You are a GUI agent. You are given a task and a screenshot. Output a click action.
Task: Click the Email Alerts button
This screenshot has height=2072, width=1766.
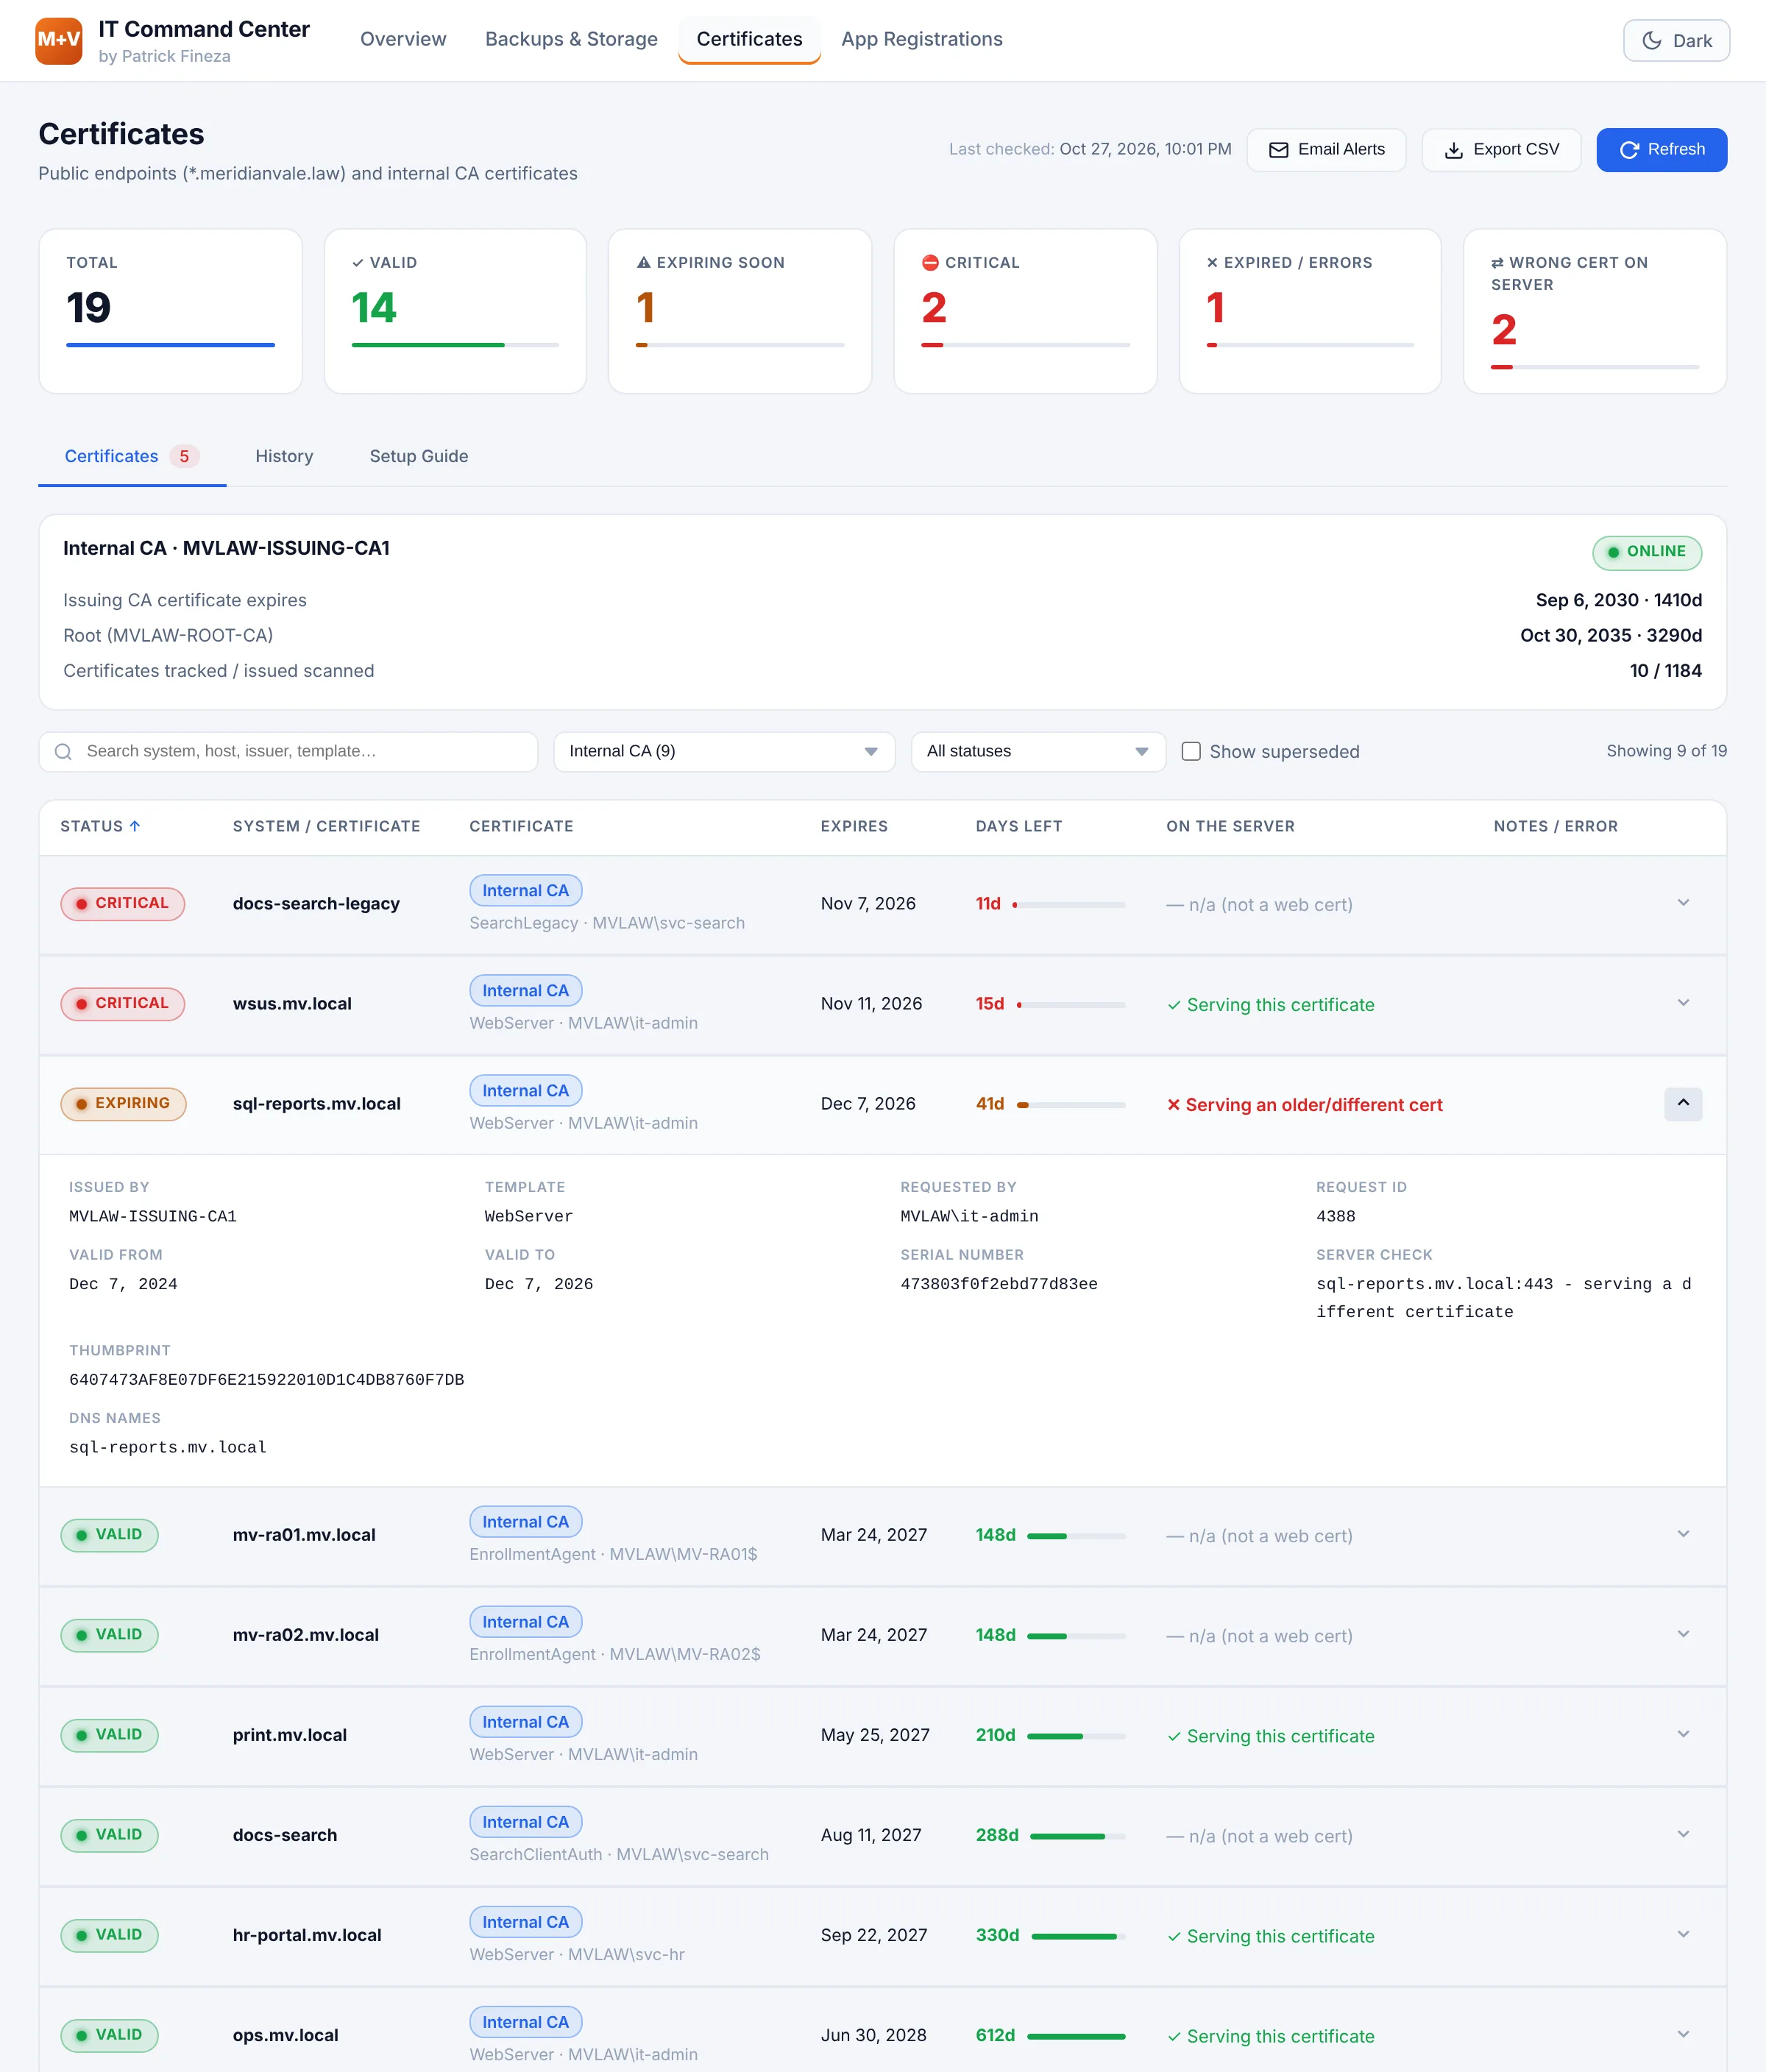click(1326, 150)
